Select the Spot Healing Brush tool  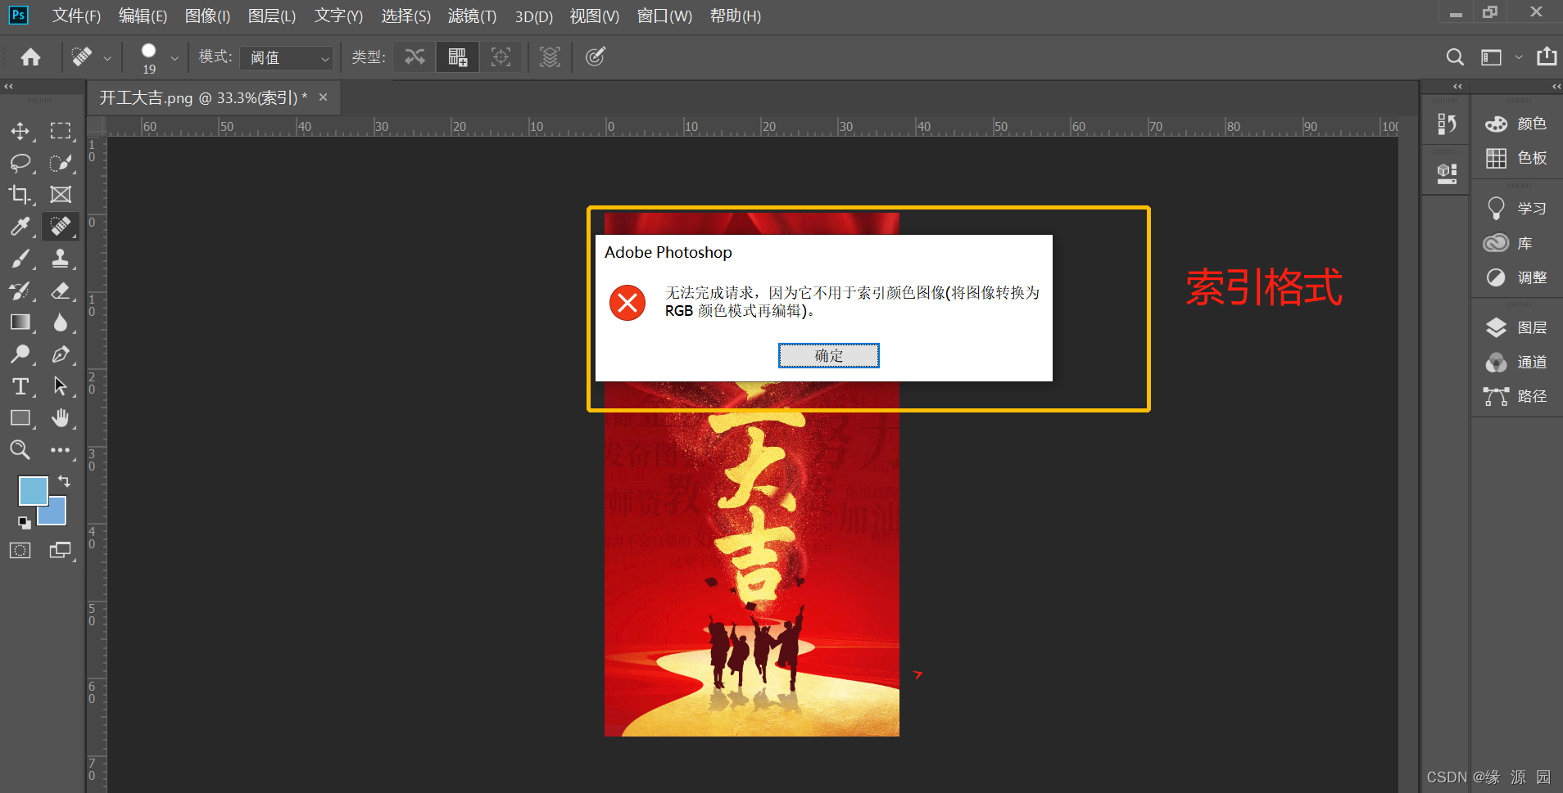(x=61, y=227)
